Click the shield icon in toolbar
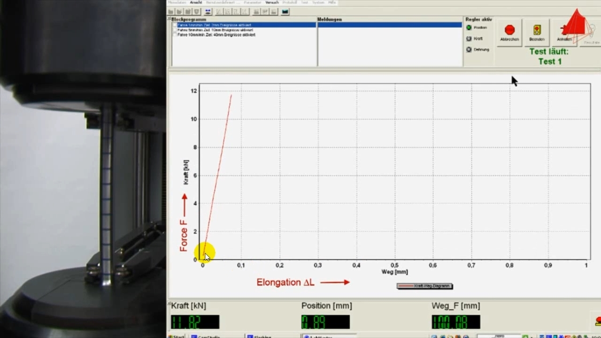 click(197, 12)
